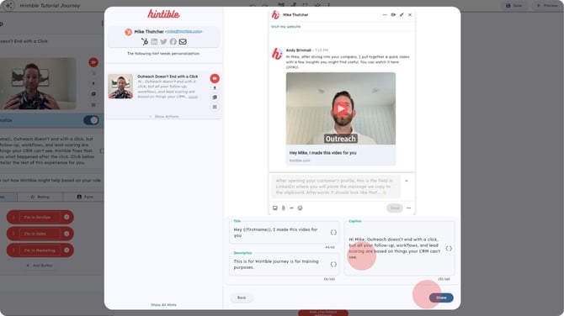The height and width of the screenshot is (316, 564).
Task: Open the Facebook profile icon
Action: click(173, 42)
